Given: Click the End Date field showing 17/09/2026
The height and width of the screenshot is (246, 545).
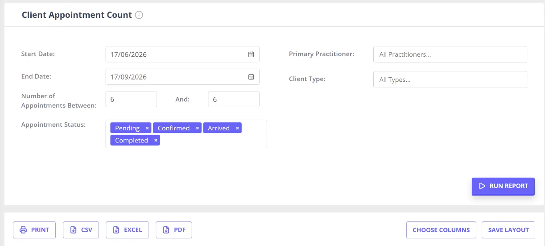Looking at the screenshot, I should coord(182,77).
